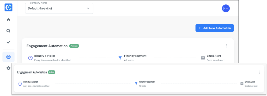Click the blue funnel filter icon in overlay card
Screen dimensions: 267x96
pyautogui.click(x=136, y=84)
